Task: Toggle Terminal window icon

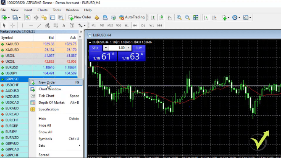Action: click(53, 17)
